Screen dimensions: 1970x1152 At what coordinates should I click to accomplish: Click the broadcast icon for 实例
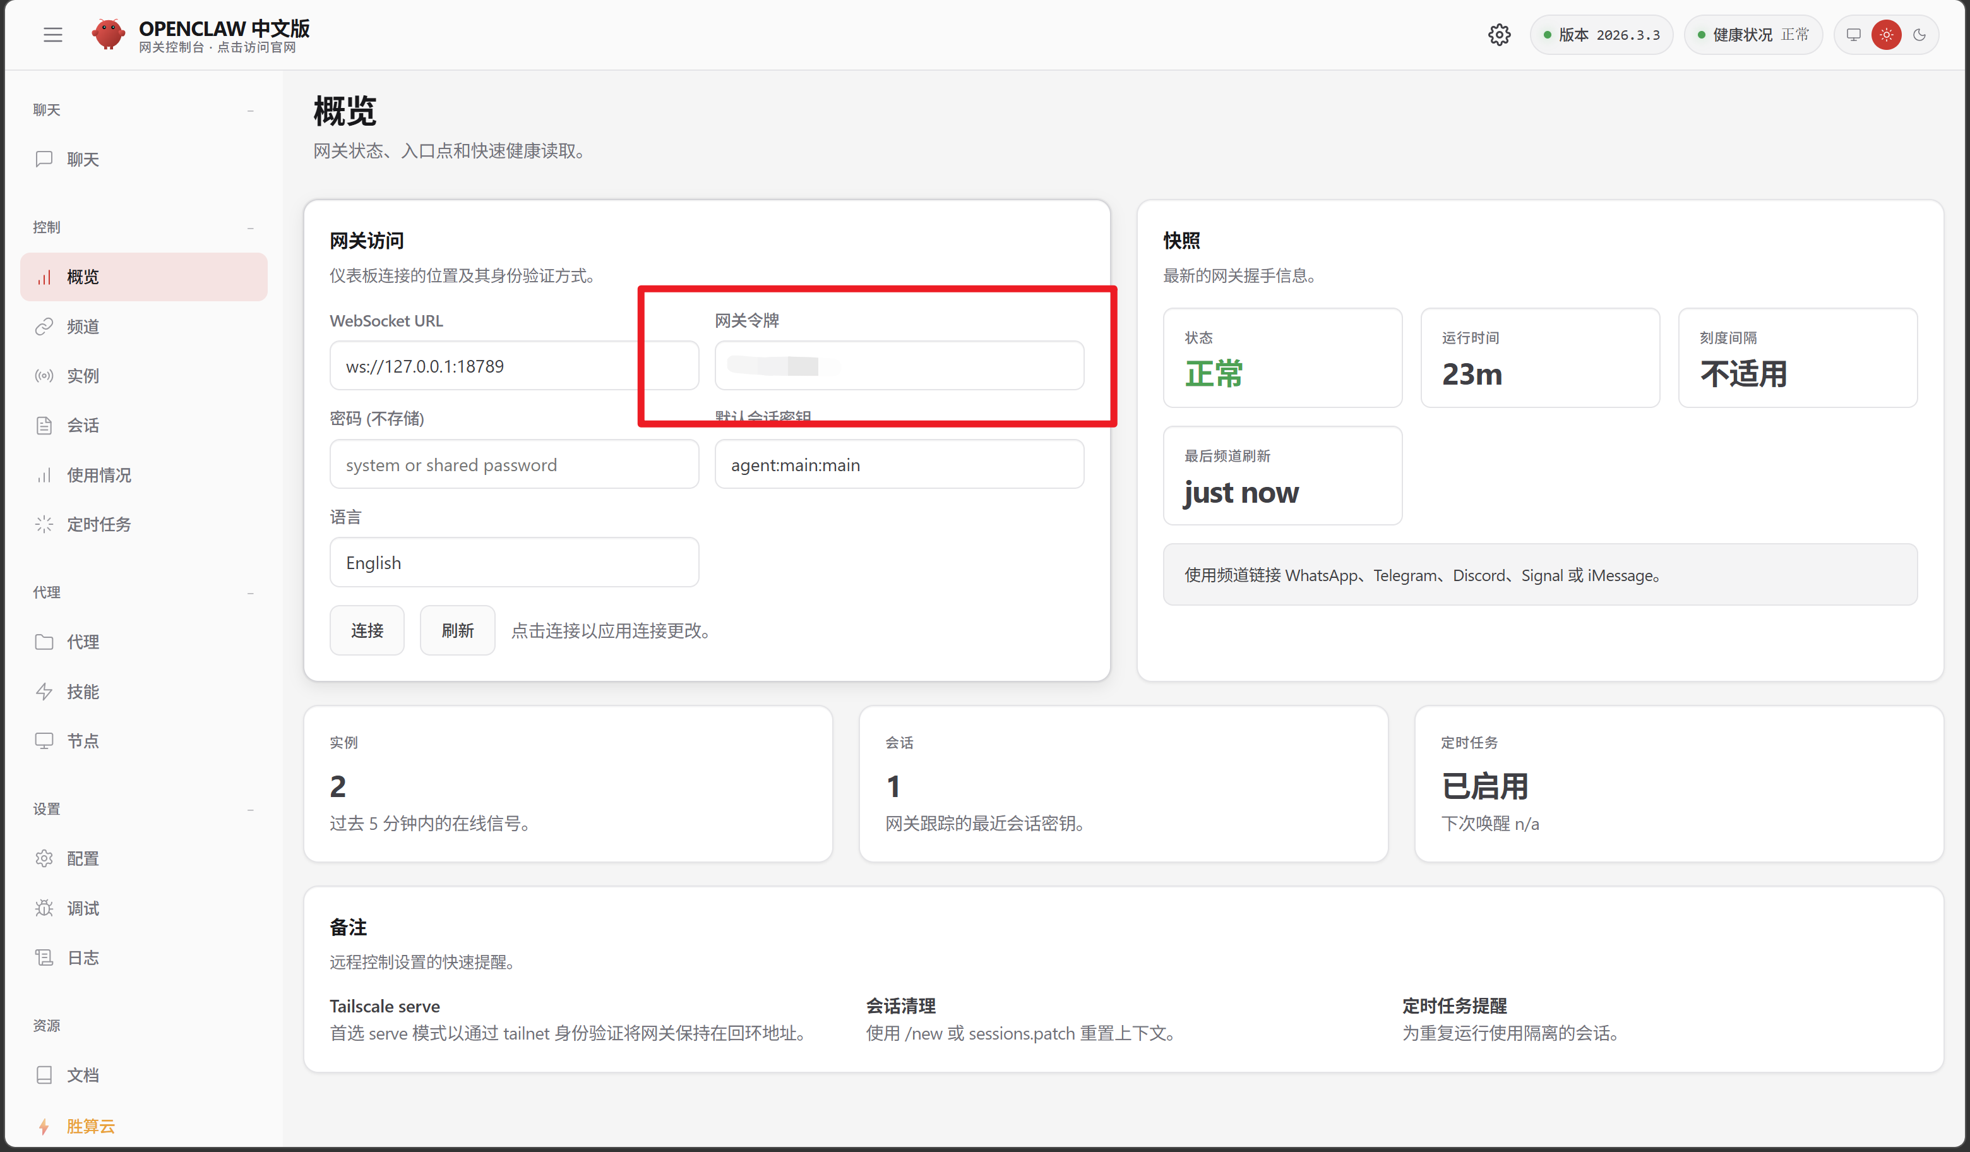click(x=44, y=375)
